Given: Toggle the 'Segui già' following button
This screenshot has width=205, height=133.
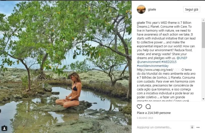Looking at the screenshot, I should (191, 9).
